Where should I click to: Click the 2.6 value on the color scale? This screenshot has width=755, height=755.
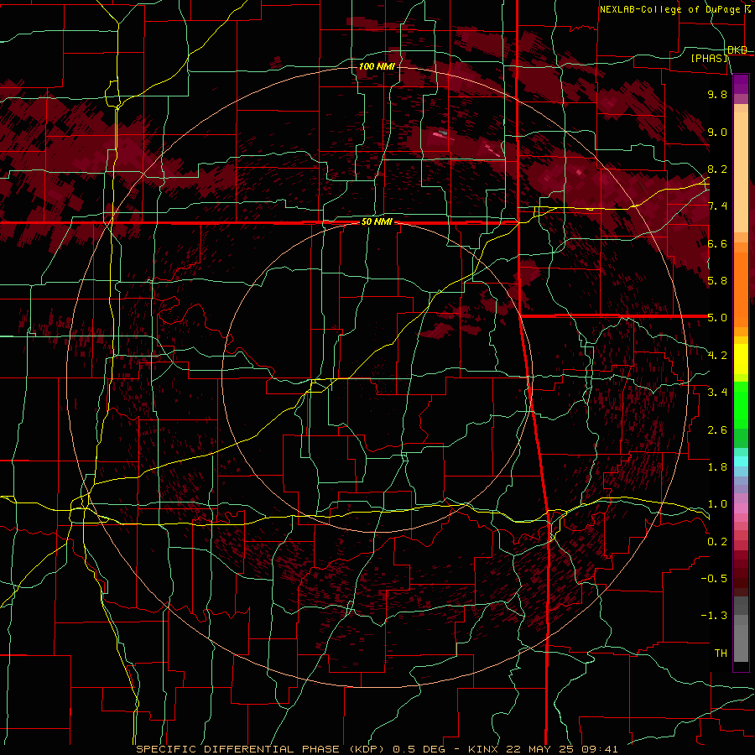pyautogui.click(x=717, y=430)
